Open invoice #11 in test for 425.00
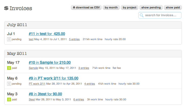Screen dimensions: 185x107 click(47, 34)
